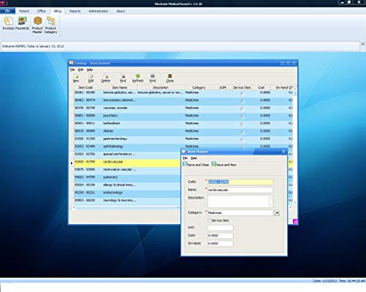
Task: Switch to the Patient tab
Action: [24, 11]
